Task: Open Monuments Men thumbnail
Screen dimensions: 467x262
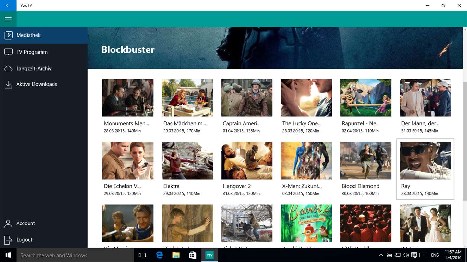Action: tap(128, 98)
